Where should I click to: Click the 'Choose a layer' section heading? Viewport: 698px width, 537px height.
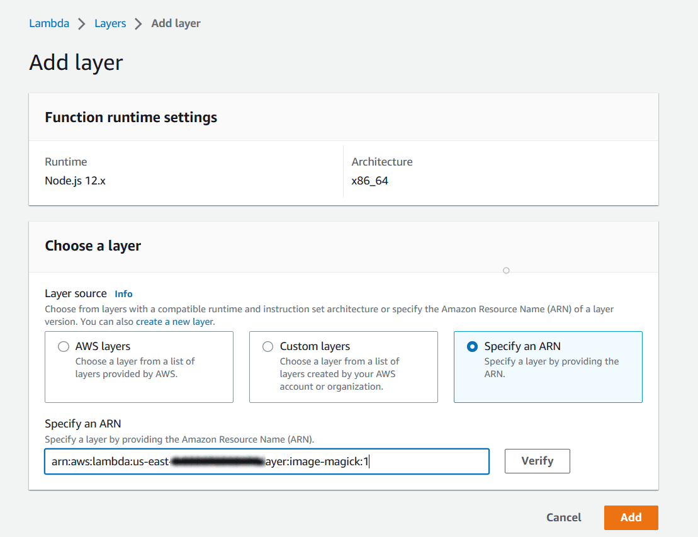pos(93,246)
